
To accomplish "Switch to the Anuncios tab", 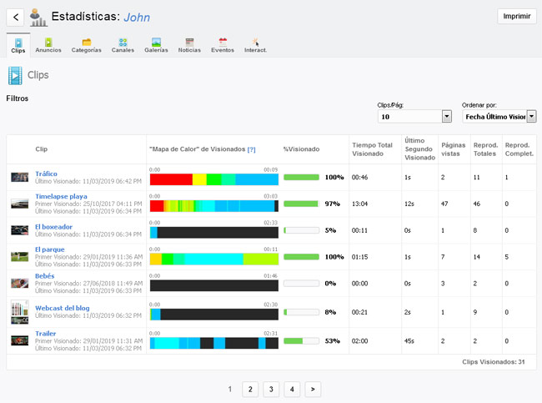I will tap(48, 45).
